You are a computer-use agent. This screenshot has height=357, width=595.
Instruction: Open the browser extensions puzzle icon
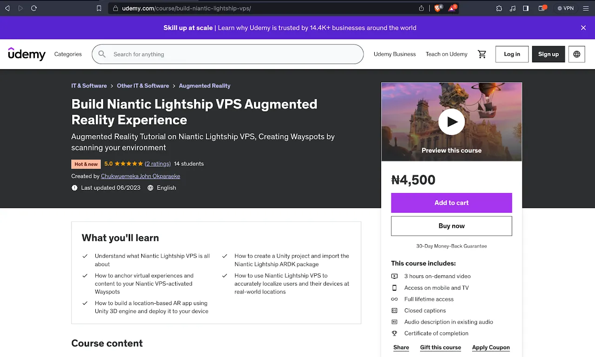pos(499,8)
